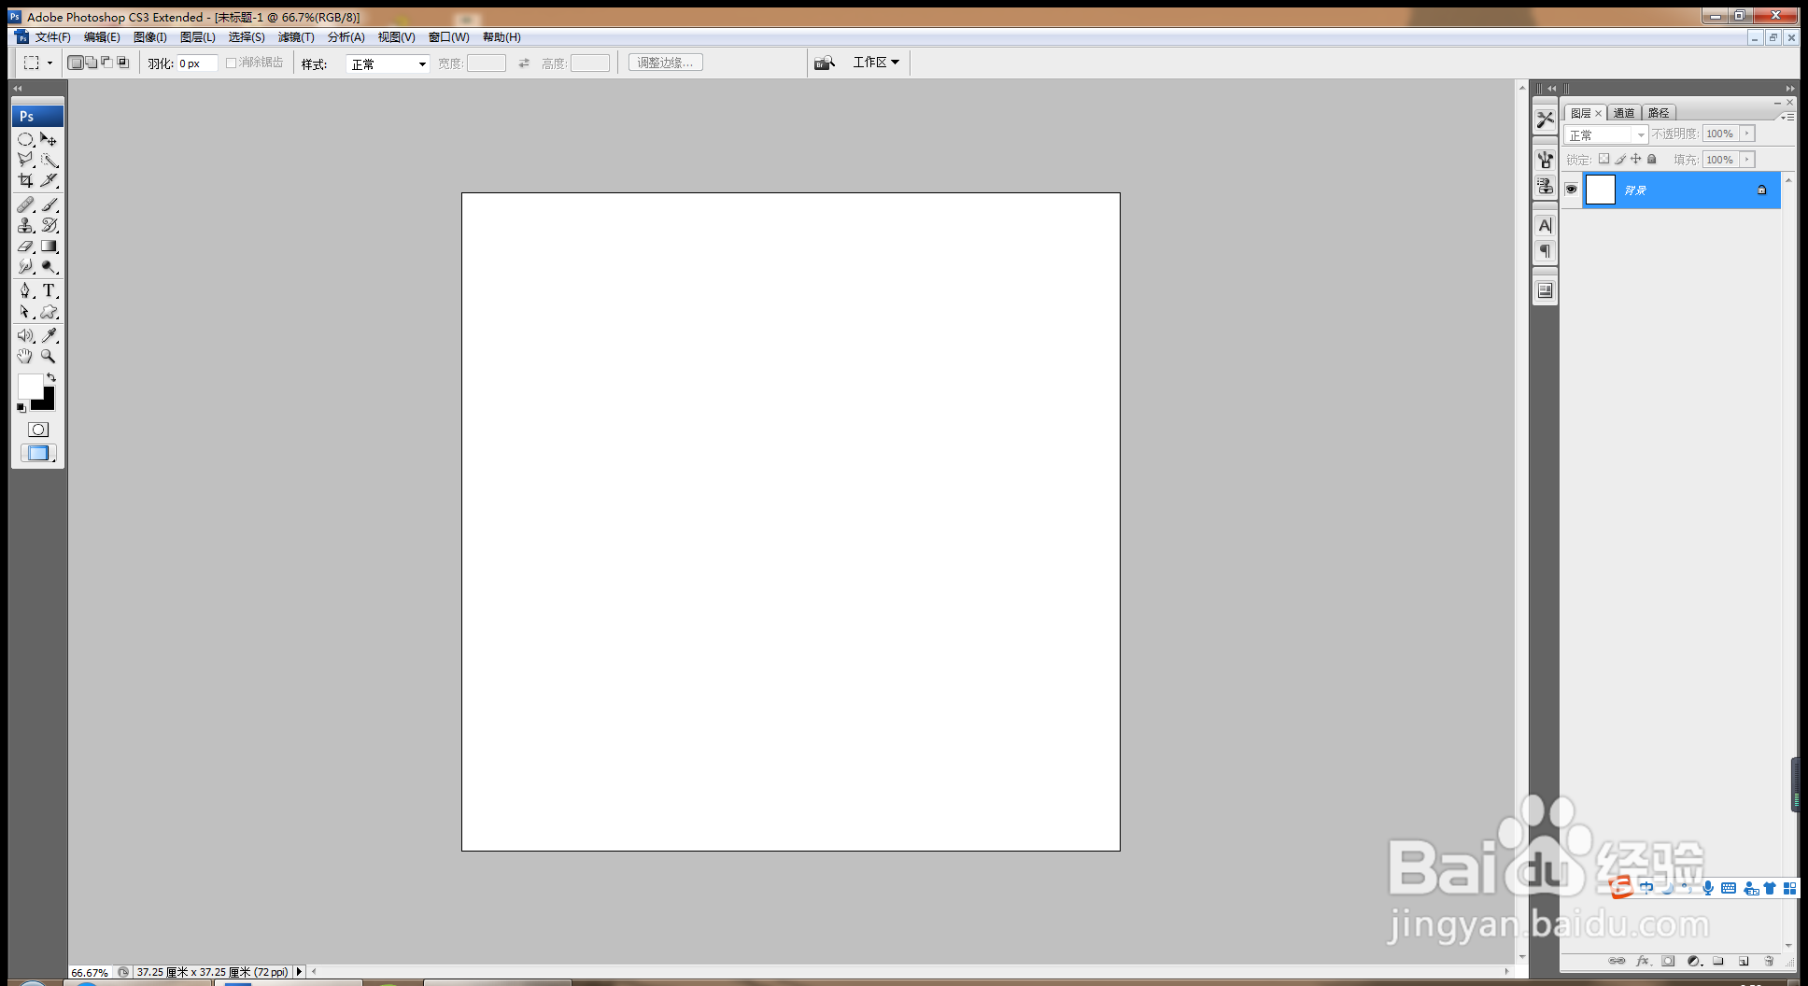This screenshot has width=1808, height=986.
Task: Open the Clone Source panel icon
Action: (x=1546, y=186)
